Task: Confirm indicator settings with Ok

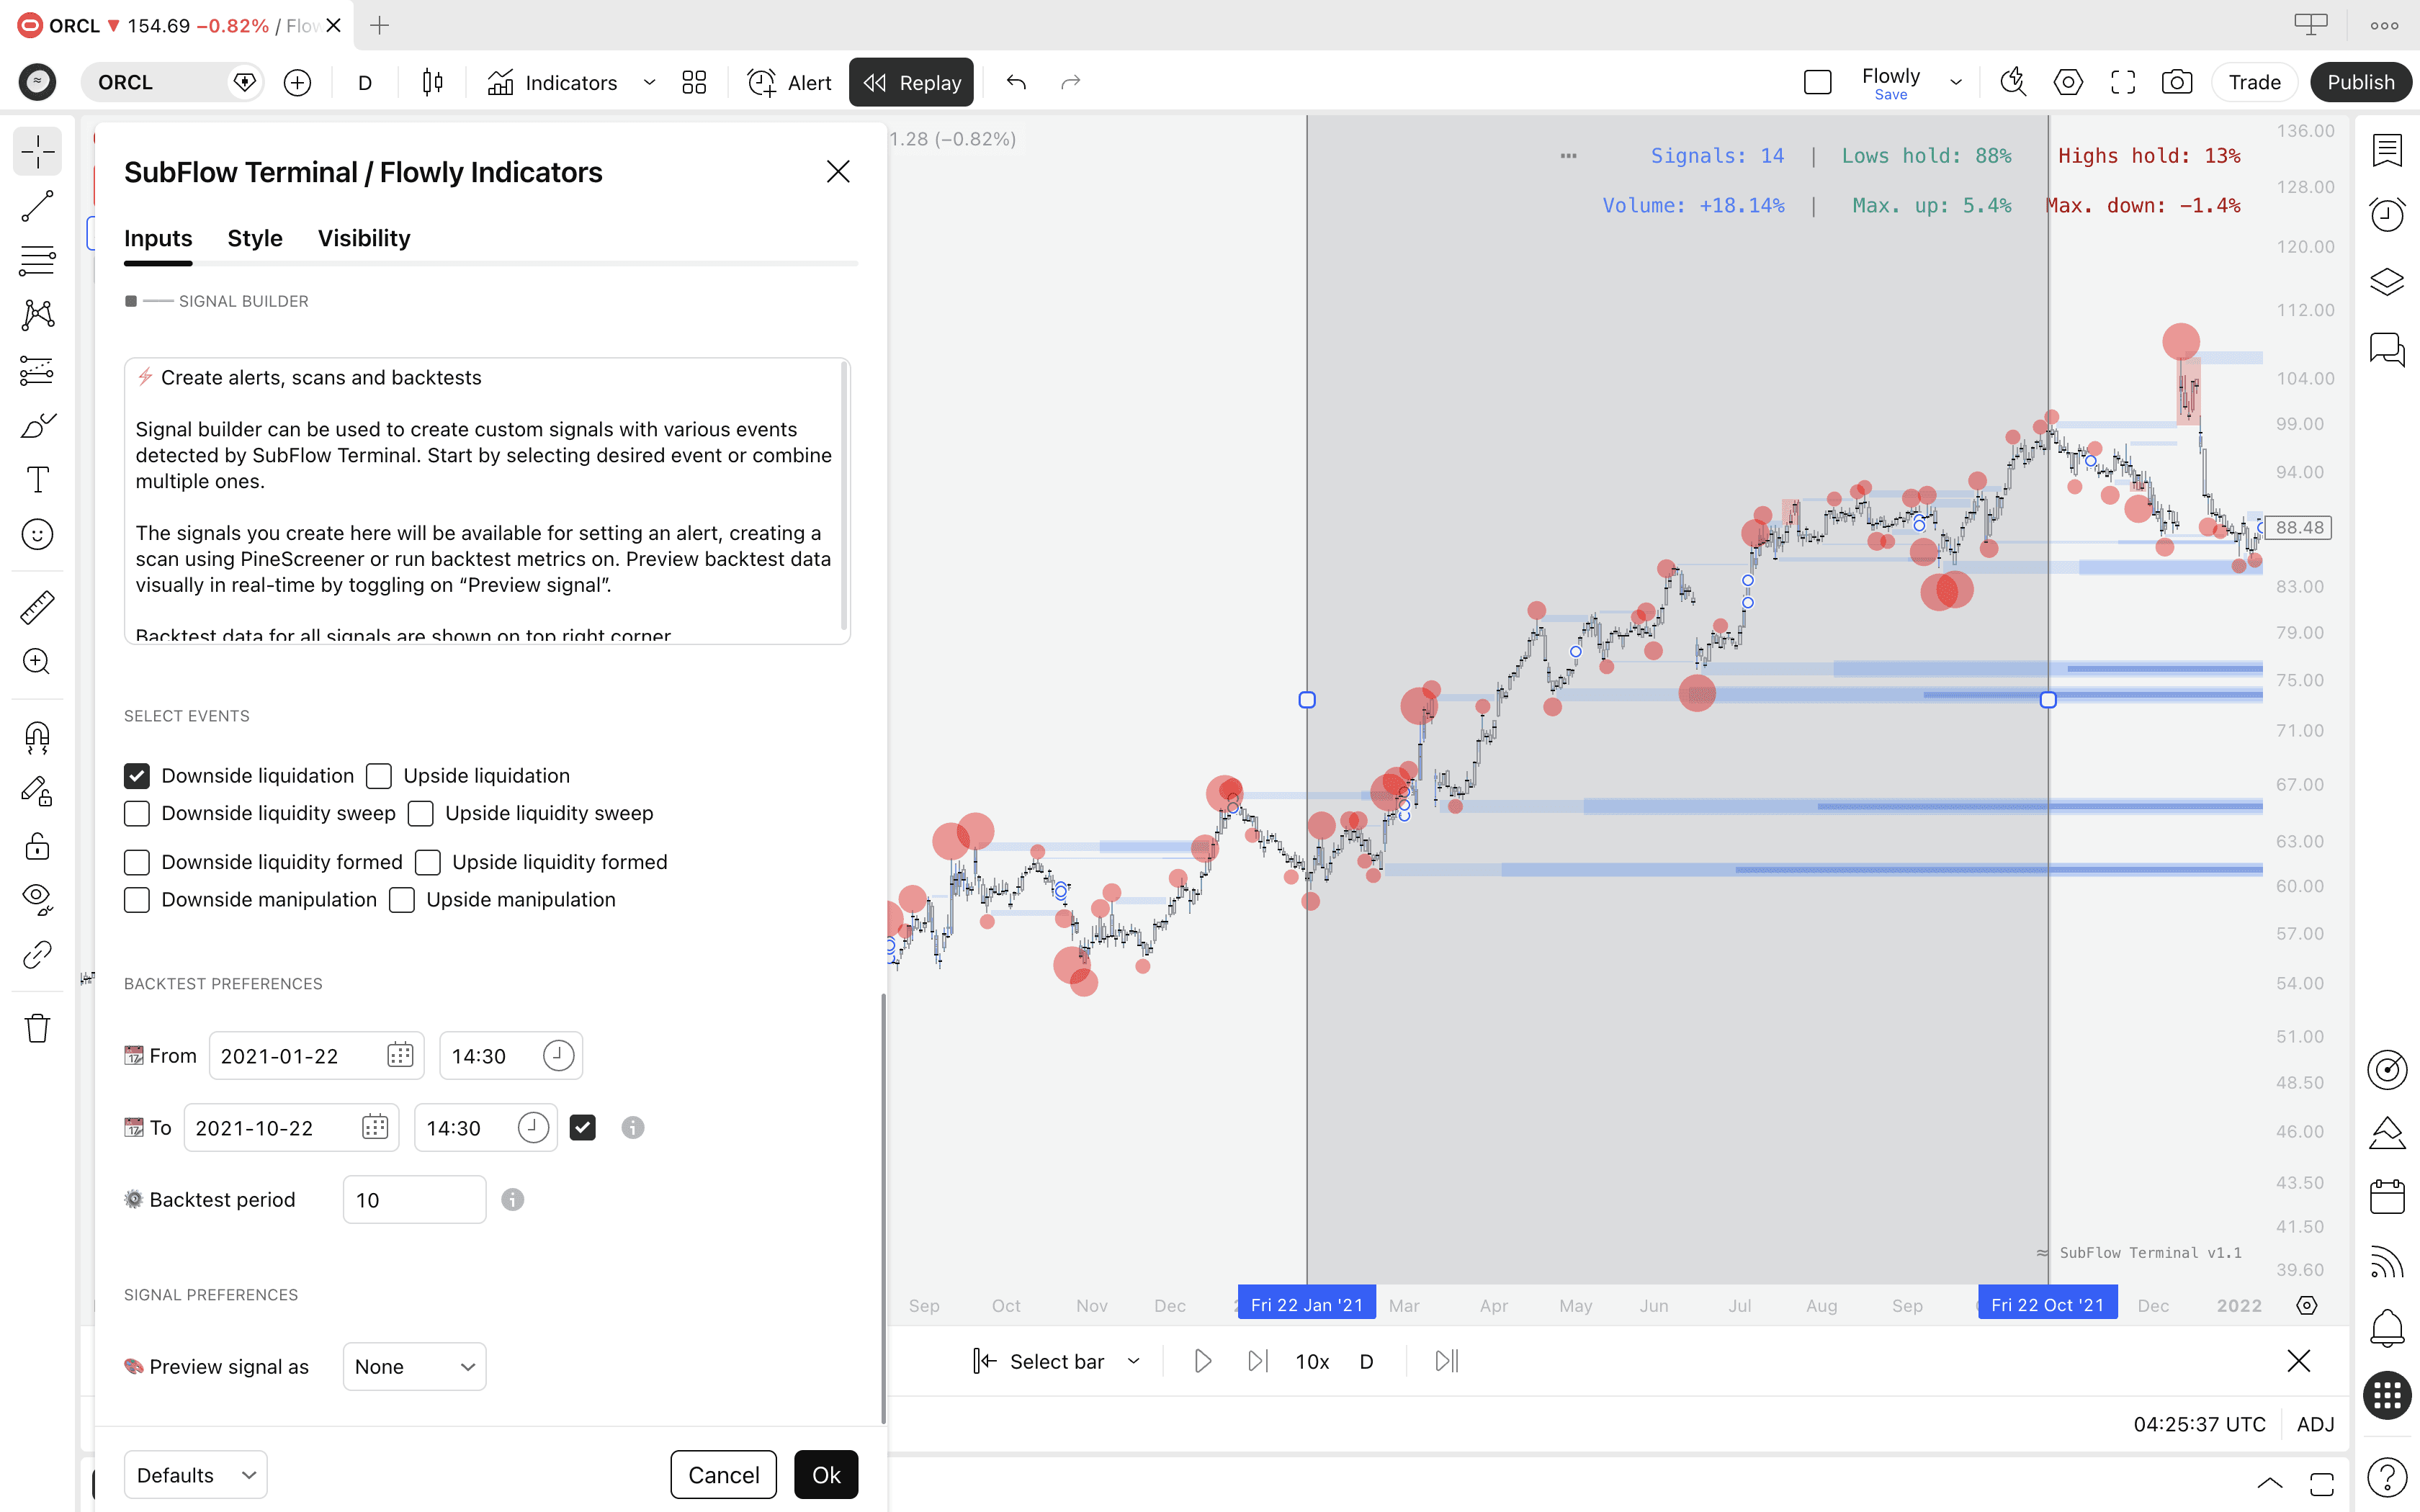Action: coord(826,1474)
